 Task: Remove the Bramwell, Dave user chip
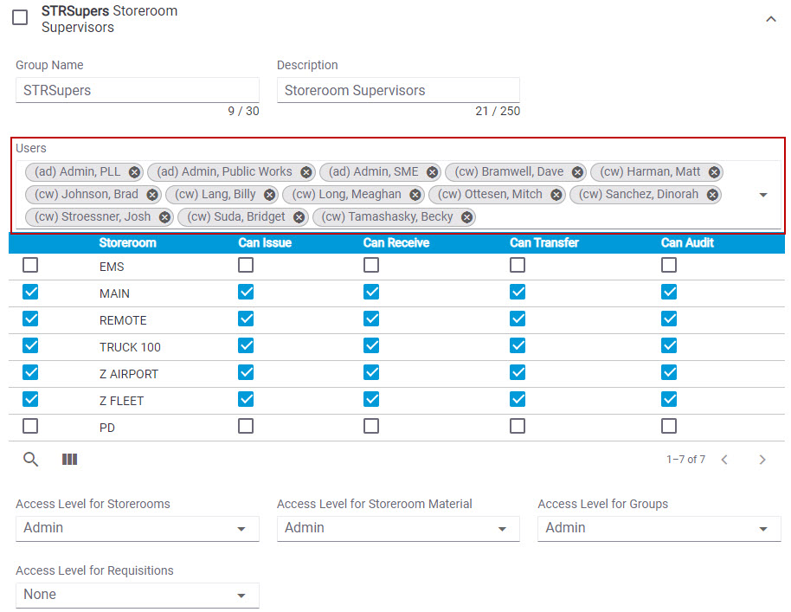577,172
